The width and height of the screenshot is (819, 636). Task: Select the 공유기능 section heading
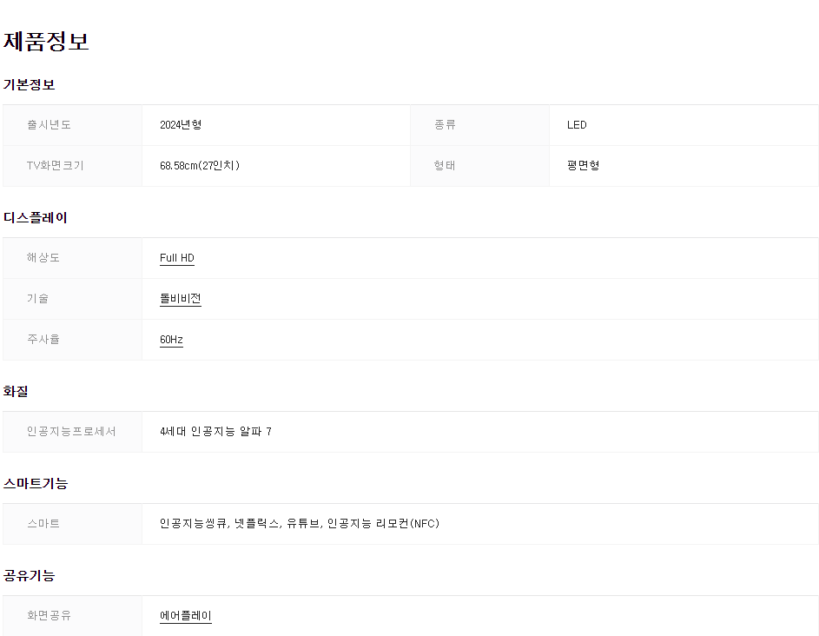pyautogui.click(x=30, y=575)
